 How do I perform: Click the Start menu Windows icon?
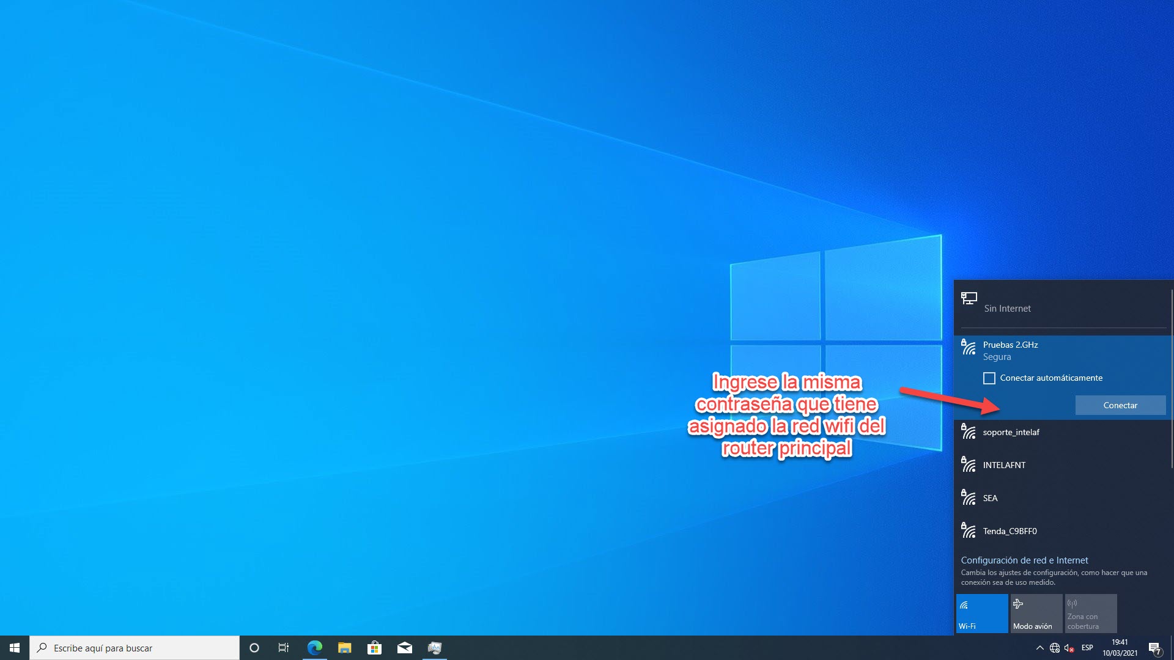15,648
